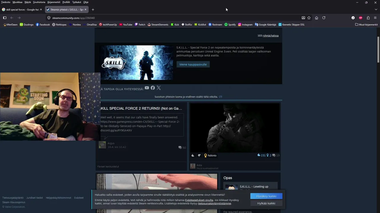The image size is (380, 213).
Task: Open the Instagram bookmark
Action: (x=245, y=25)
